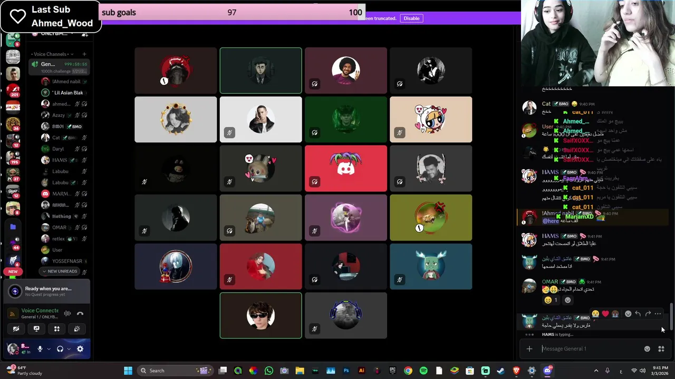675x379 pixels.
Task: React with red heart on hovered message
Action: point(605,314)
